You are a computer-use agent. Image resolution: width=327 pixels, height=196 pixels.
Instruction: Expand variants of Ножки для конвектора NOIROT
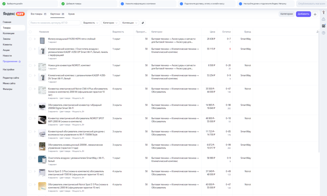35,65
